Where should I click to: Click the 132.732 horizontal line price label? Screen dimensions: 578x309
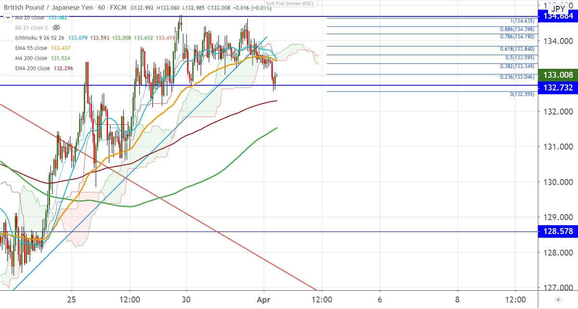(558, 88)
